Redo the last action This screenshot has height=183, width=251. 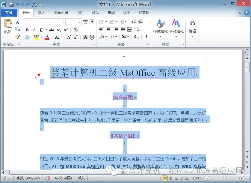point(27,4)
